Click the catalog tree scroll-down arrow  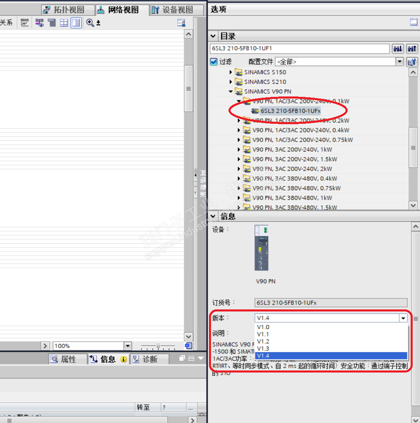pyautogui.click(x=413, y=205)
